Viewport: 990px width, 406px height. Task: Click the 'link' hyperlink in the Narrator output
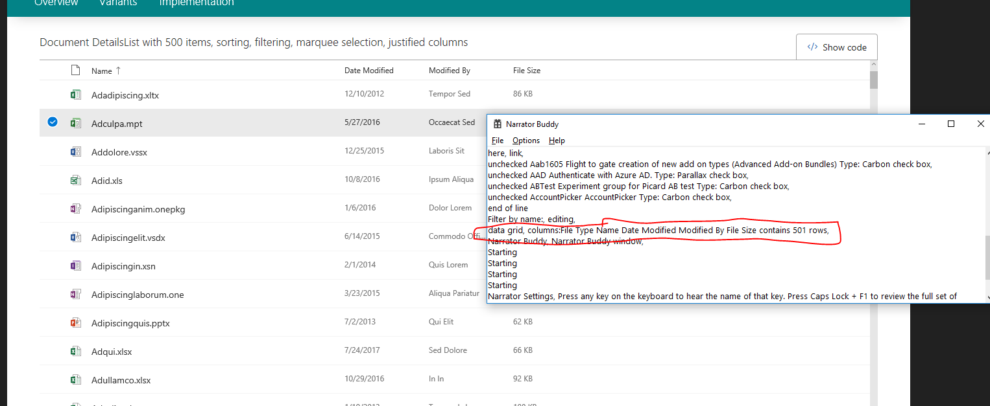click(x=516, y=153)
